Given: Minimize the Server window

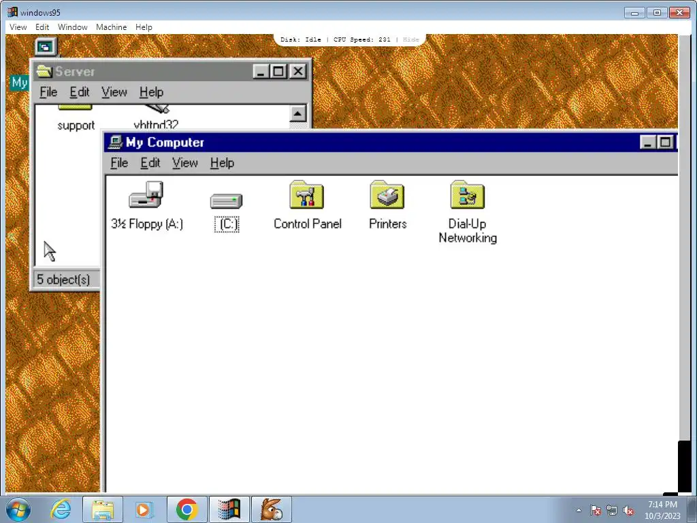Looking at the screenshot, I should 261,71.
